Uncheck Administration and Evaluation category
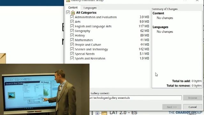Image resolution: width=204 pixels, height=115 pixels. click(x=72, y=17)
